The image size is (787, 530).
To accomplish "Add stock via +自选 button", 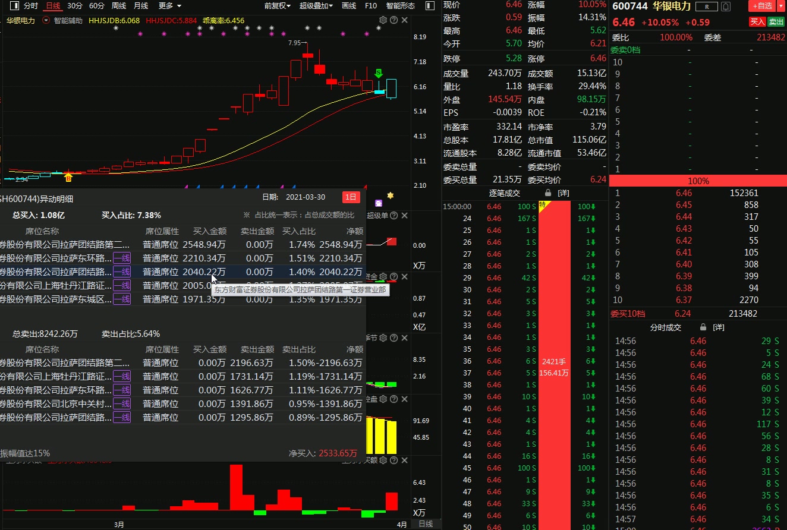I will pyautogui.click(x=763, y=6).
